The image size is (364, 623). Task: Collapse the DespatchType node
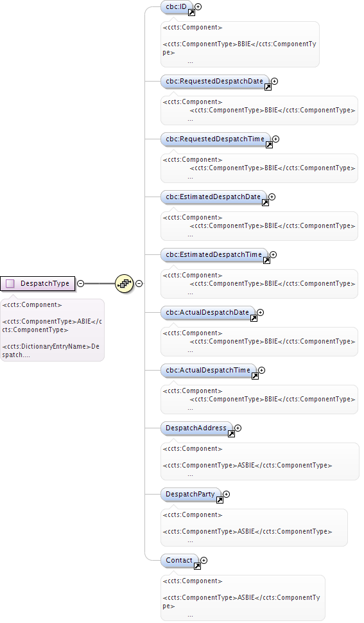[81, 284]
